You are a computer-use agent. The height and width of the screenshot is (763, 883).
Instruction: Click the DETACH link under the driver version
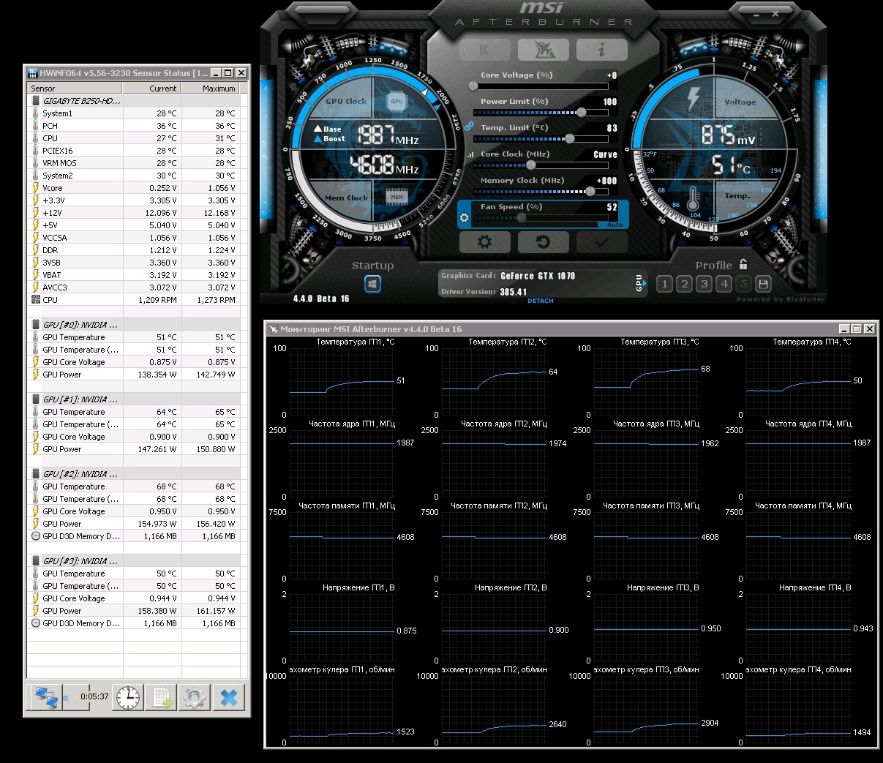[541, 301]
